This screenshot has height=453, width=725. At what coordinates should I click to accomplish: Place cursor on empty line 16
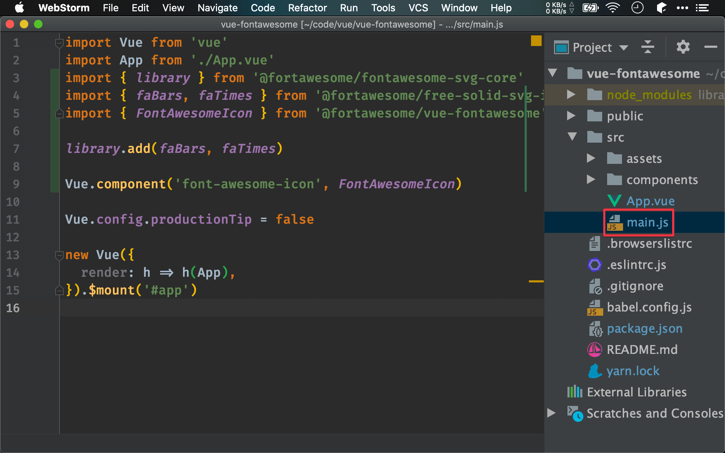[x=302, y=308]
